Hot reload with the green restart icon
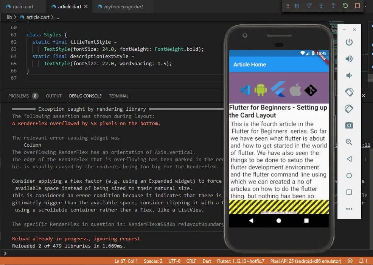Screen dimensions: 373x265 [345, 6]
